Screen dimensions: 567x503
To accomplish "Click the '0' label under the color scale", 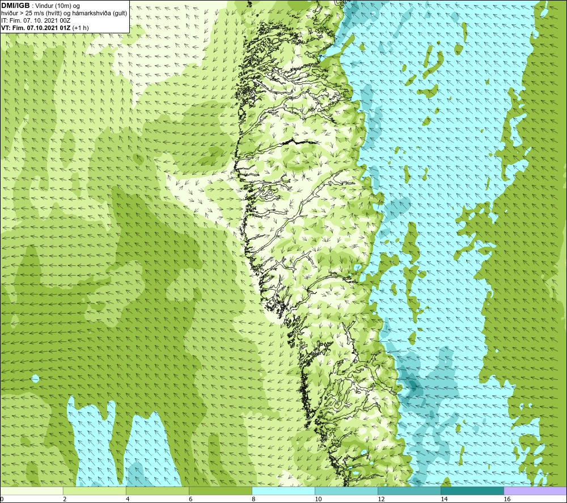I will 2,500.
